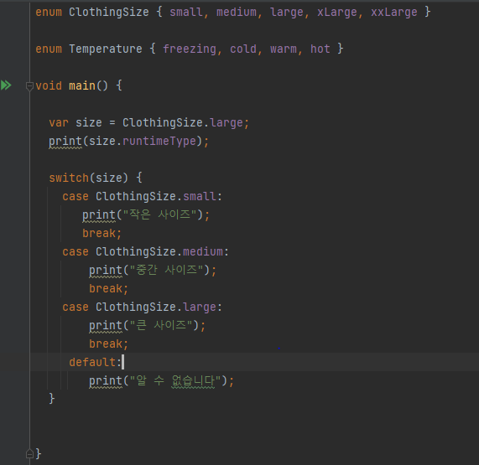The width and height of the screenshot is (479, 465).
Task: Click 'runtimeType' property in print call
Action: 159,142
